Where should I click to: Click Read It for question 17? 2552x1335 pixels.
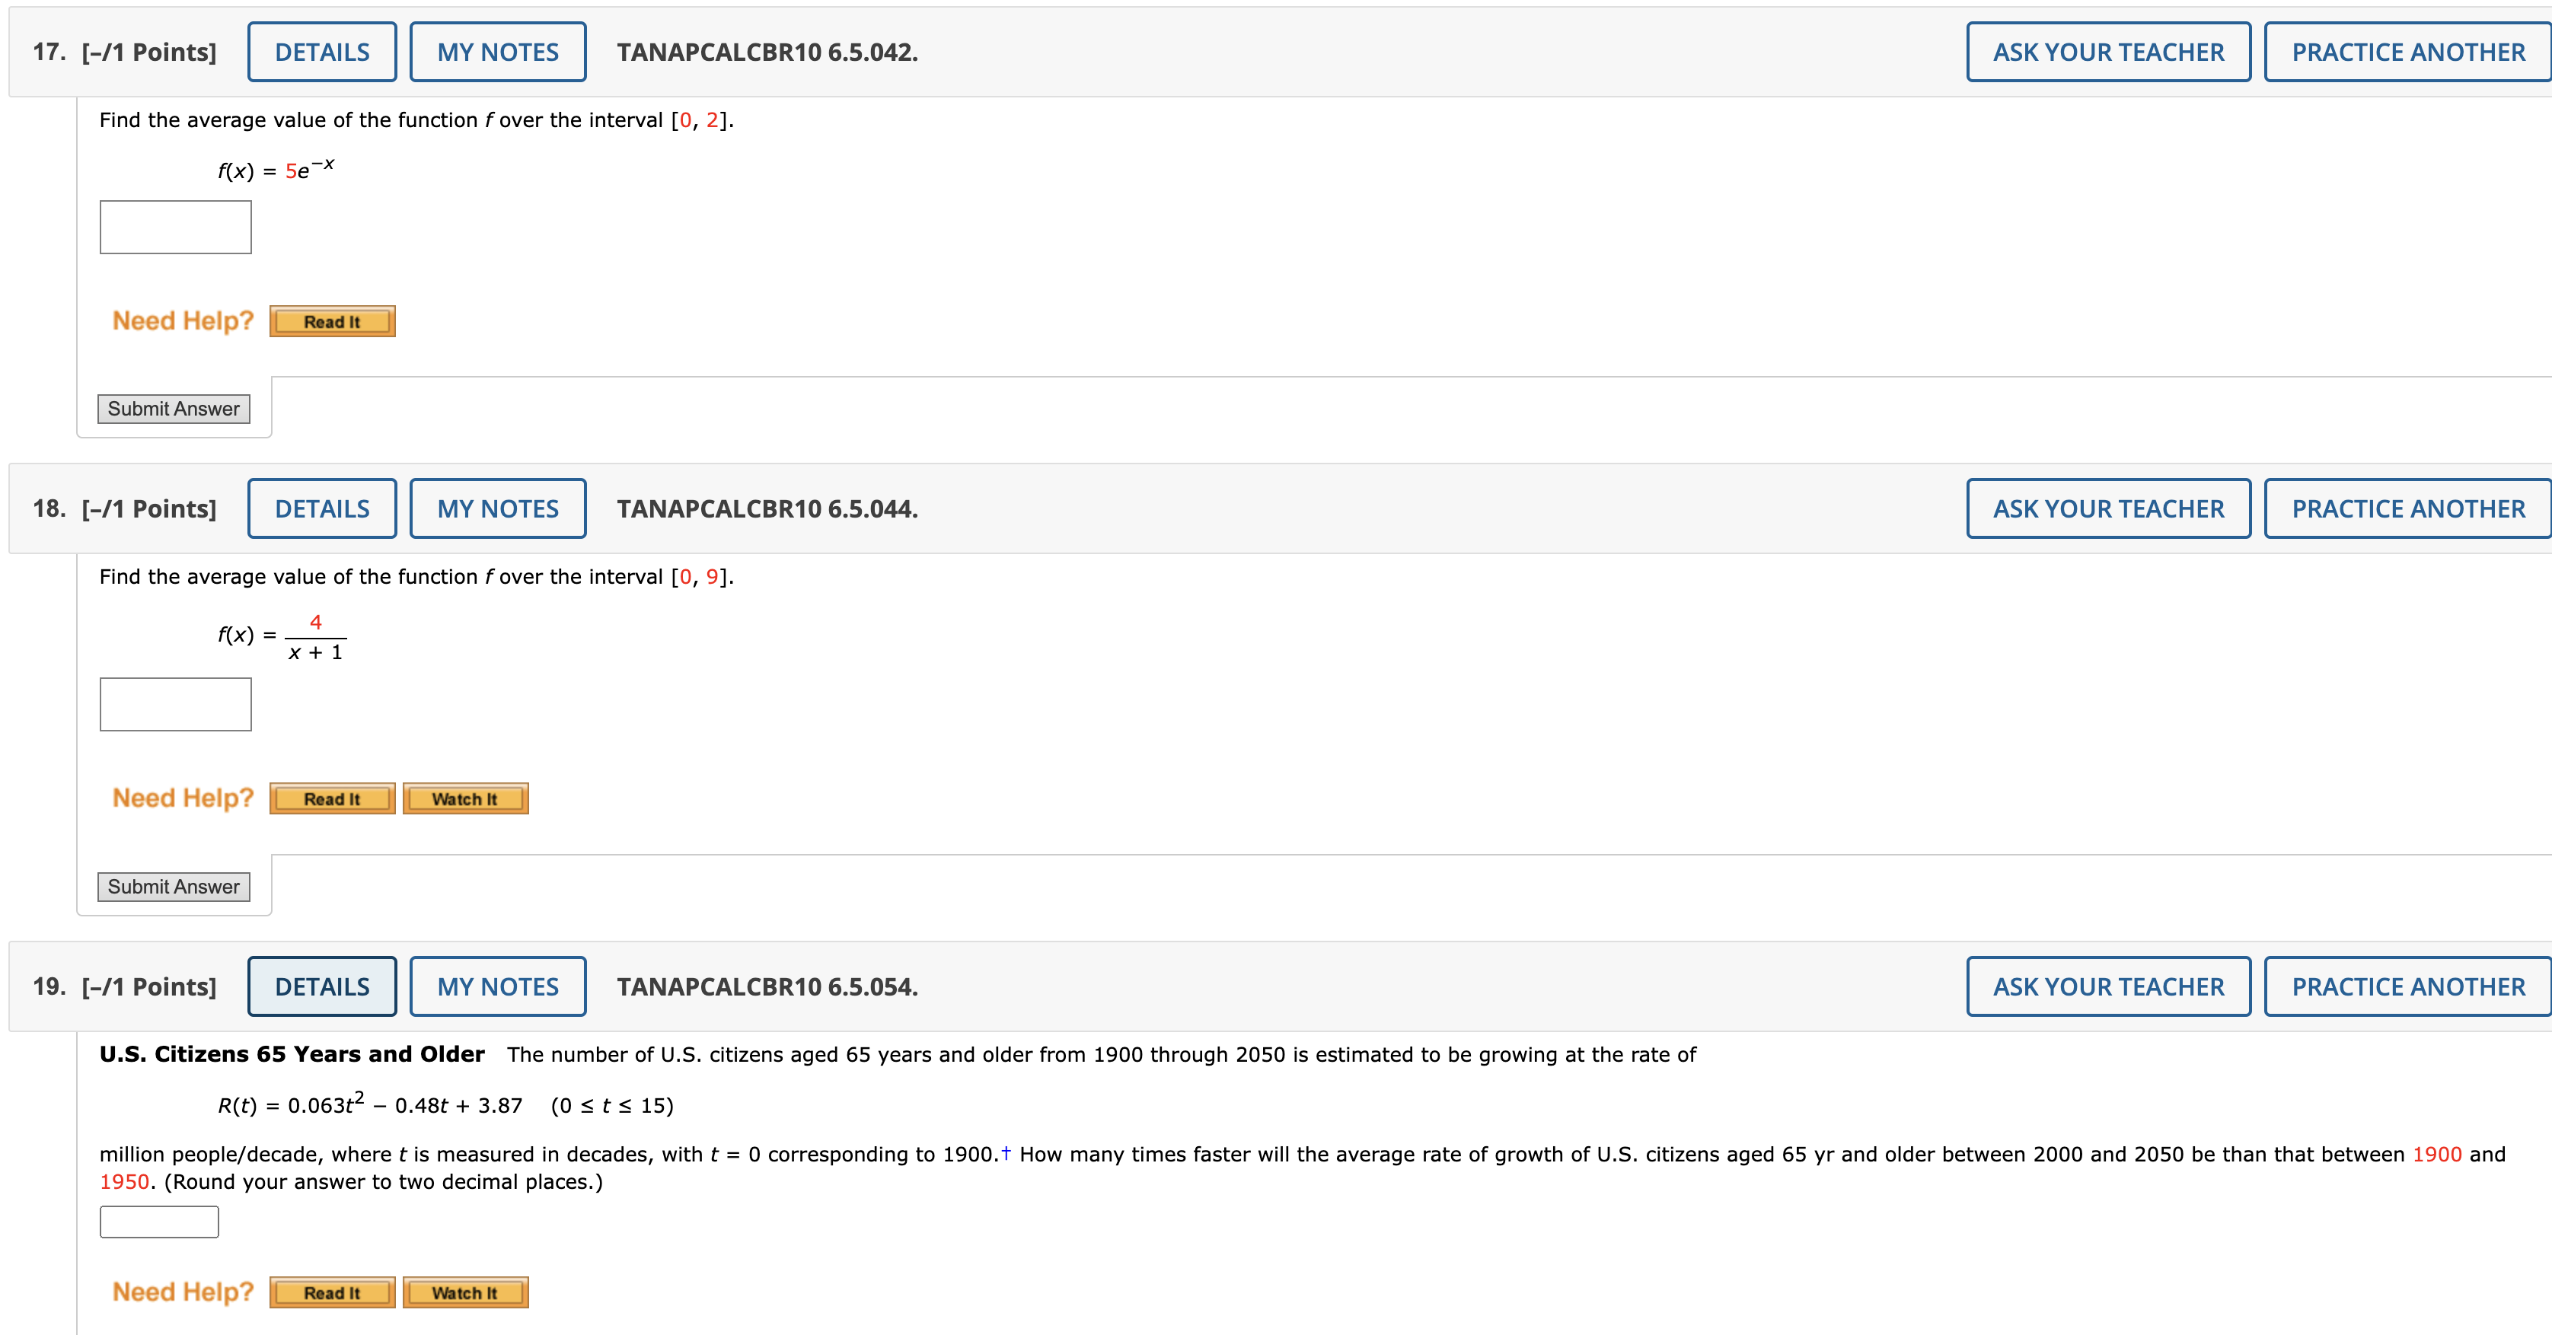coord(332,321)
